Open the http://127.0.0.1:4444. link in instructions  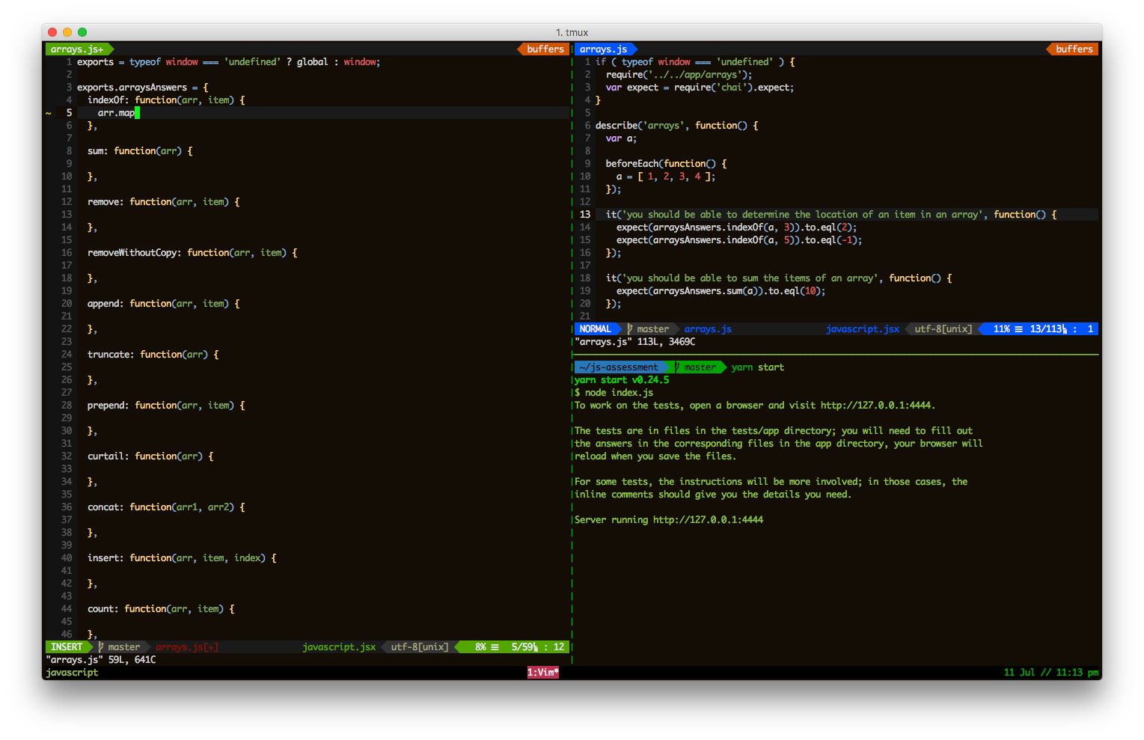point(878,406)
